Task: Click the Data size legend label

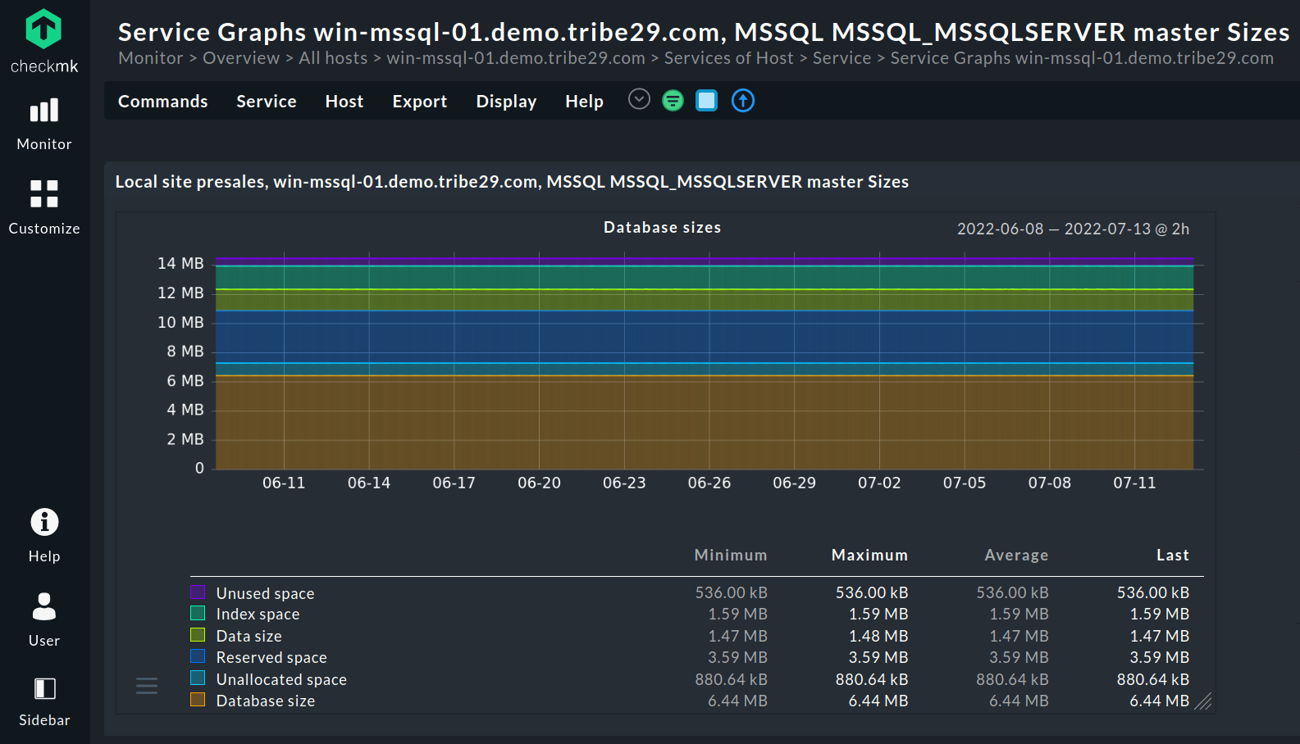Action: pos(249,637)
